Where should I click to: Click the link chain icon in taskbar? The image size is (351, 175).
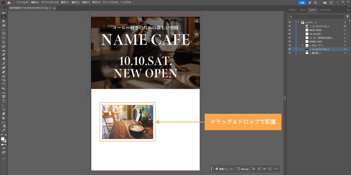[264, 169]
